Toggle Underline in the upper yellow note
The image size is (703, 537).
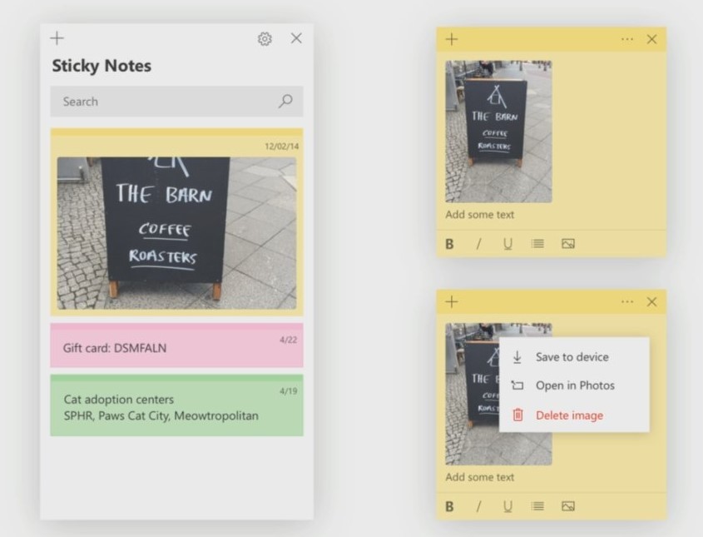507,244
